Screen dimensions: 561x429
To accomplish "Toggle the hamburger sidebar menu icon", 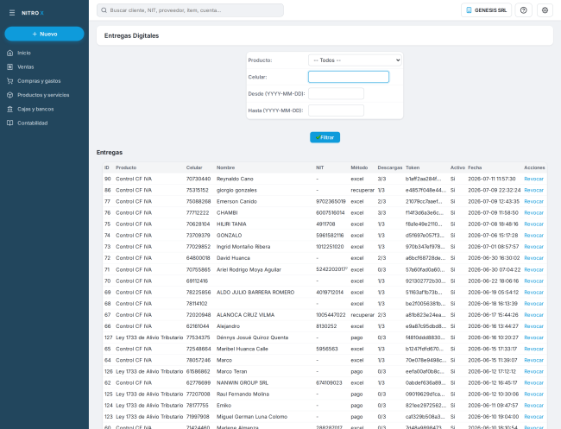I will click(12, 13).
